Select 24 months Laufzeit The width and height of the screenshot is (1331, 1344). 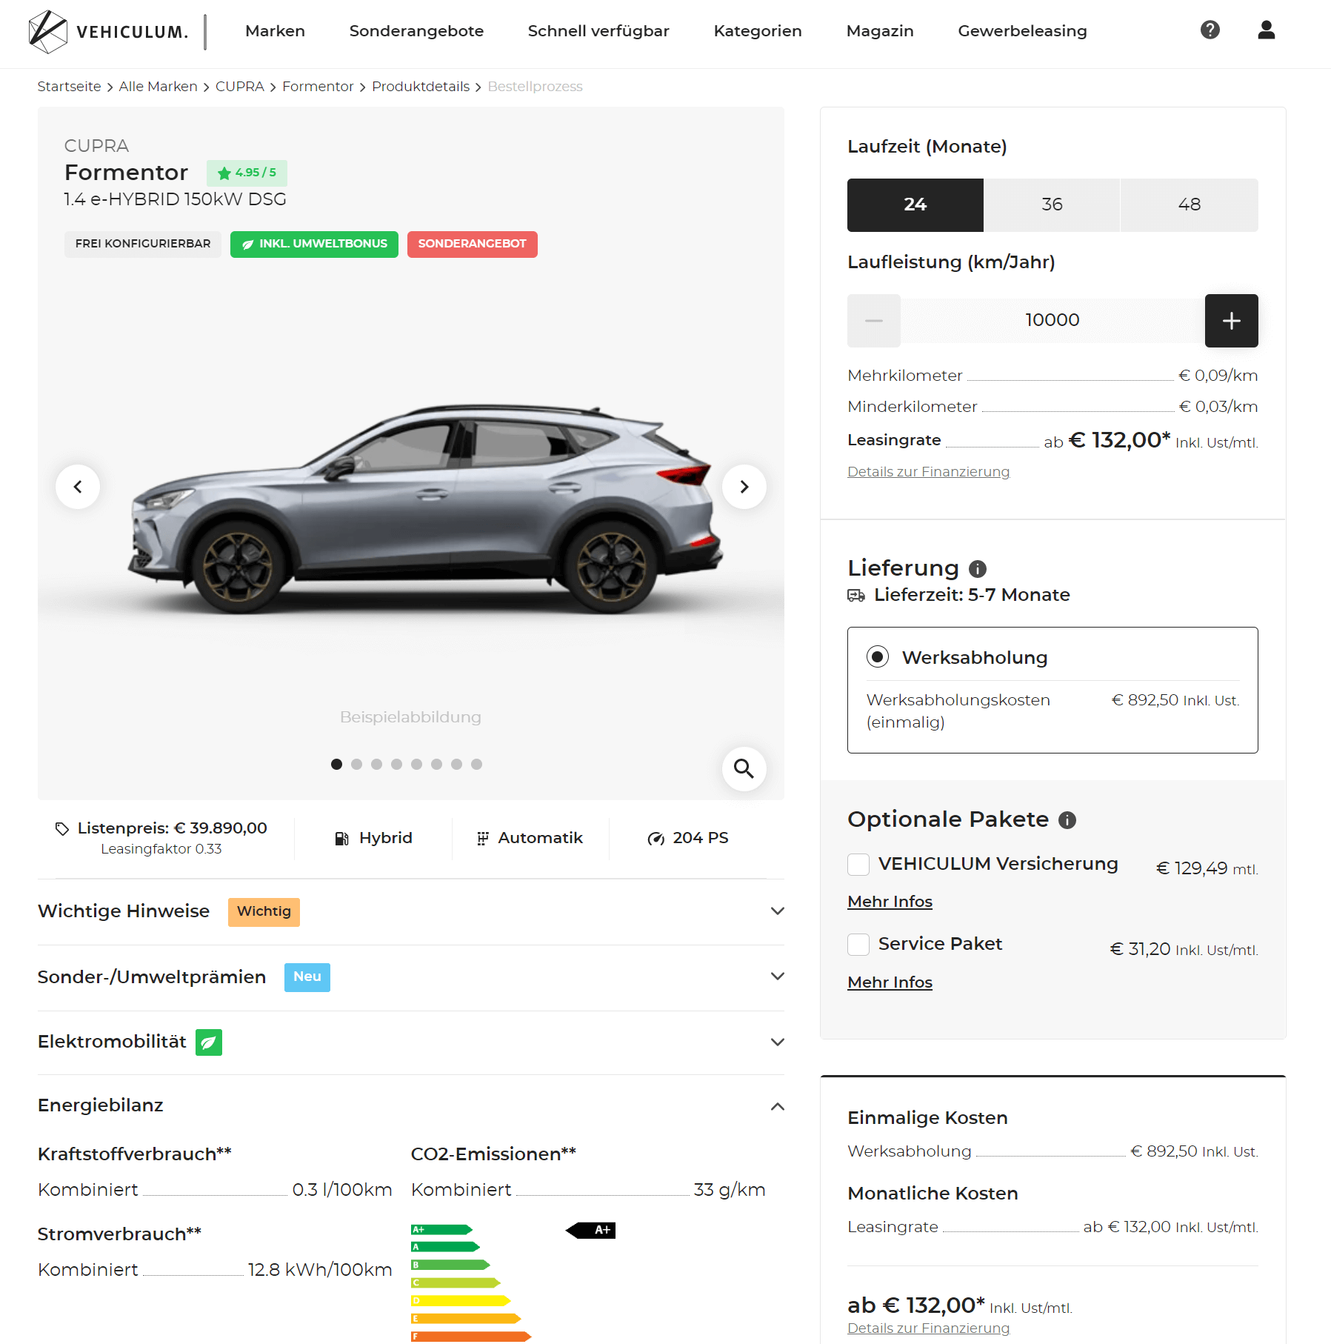tap(915, 205)
